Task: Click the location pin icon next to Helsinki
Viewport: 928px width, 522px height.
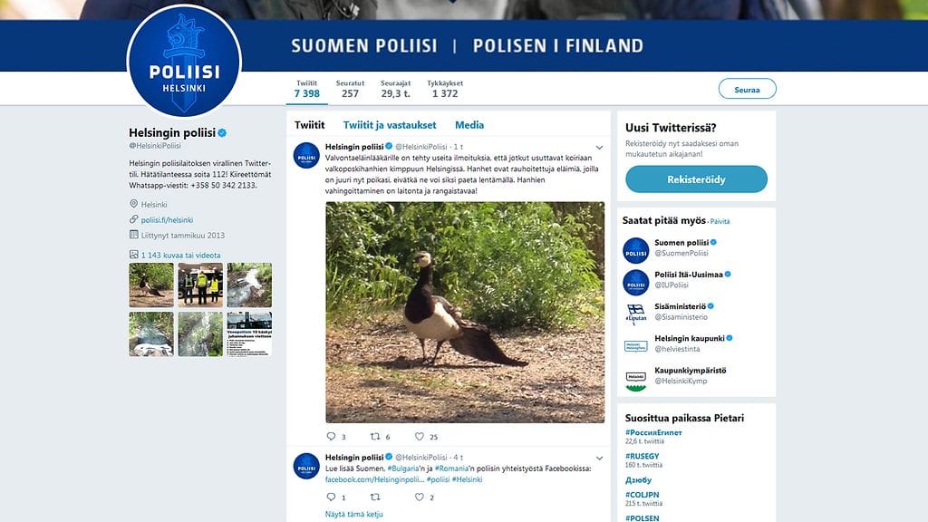Action: coord(133,204)
